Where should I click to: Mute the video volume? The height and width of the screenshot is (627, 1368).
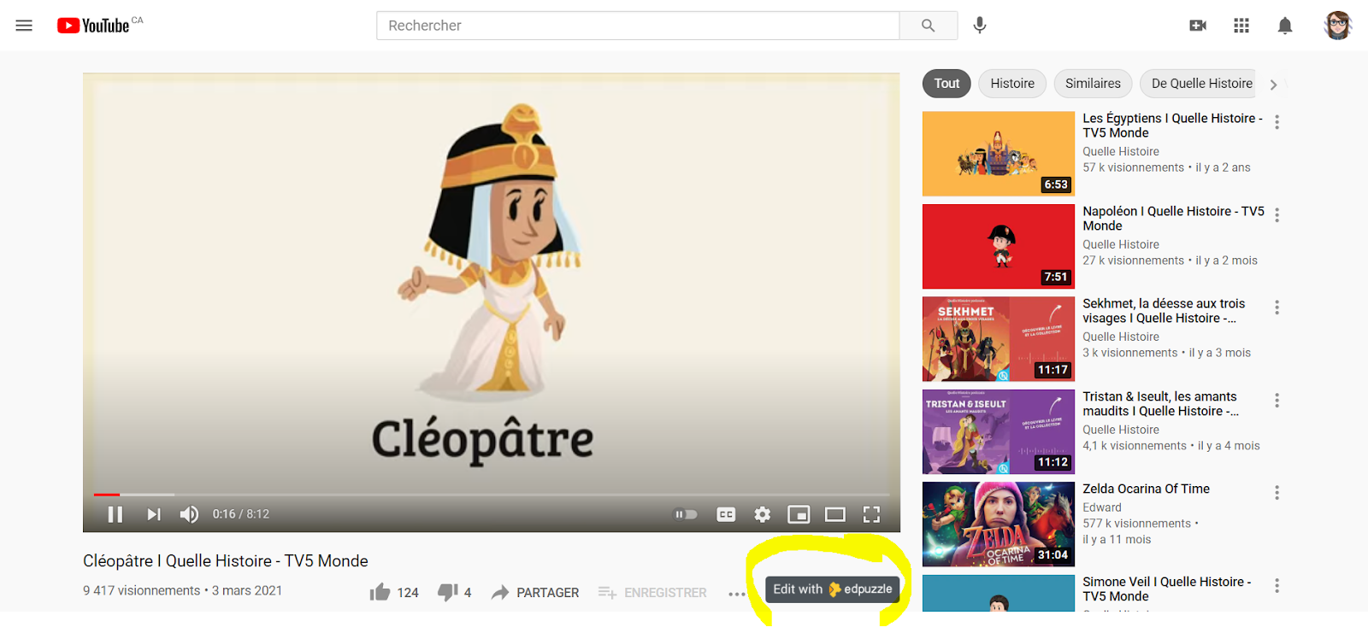pos(189,514)
